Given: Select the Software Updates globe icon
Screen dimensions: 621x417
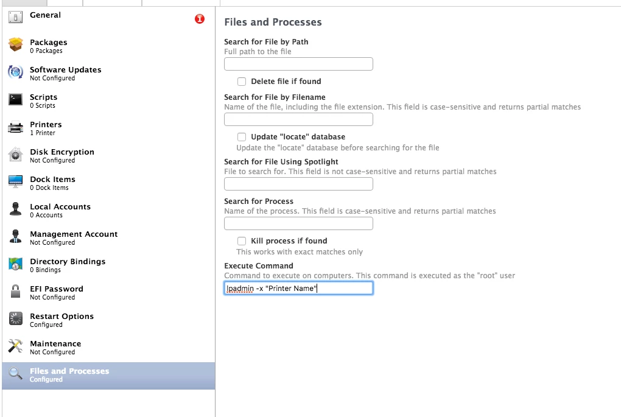Looking at the screenshot, I should click(15, 72).
